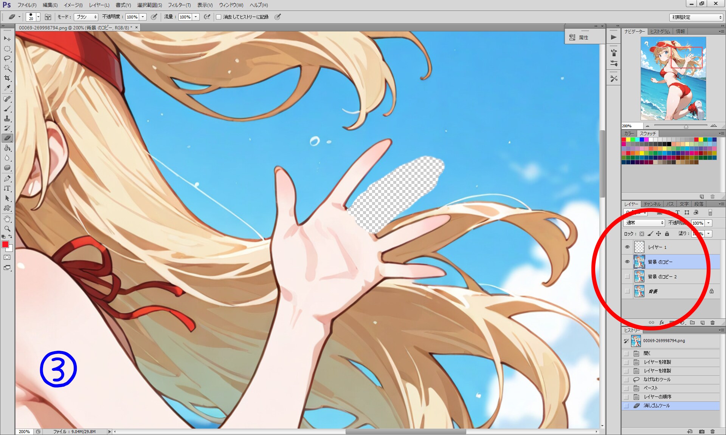The height and width of the screenshot is (435, 726).
Task: Select the Pen tool
Action: [x=7, y=178]
